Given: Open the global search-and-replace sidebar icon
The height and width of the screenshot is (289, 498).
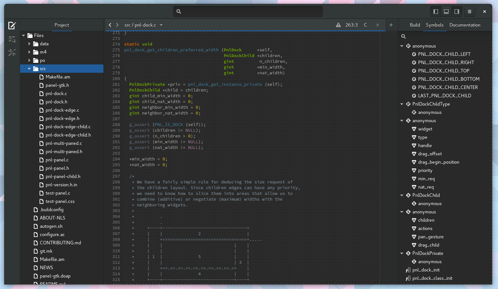Looking at the screenshot, I should [12, 39].
